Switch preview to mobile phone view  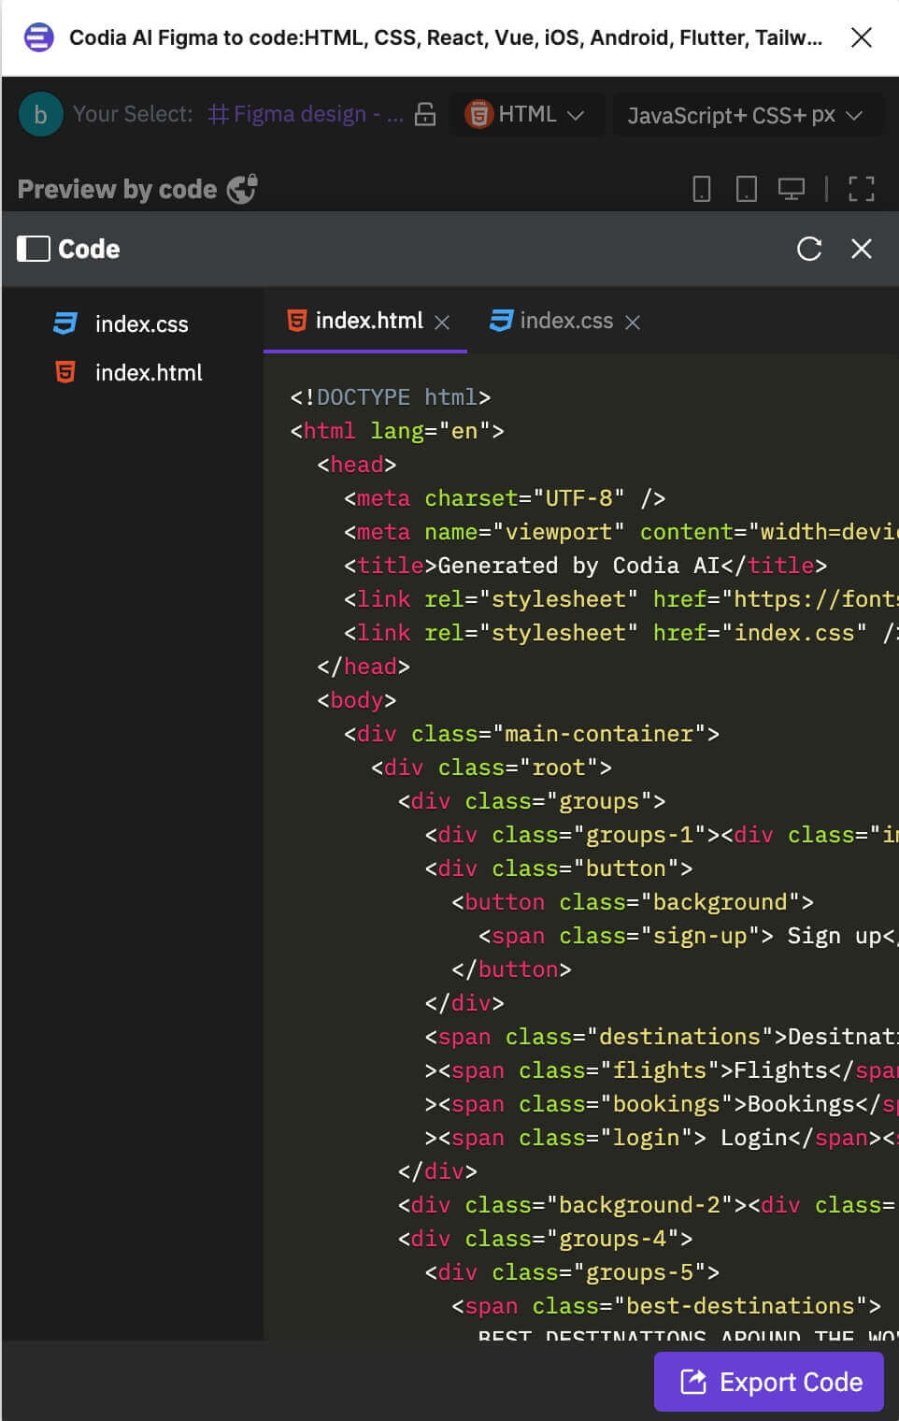[703, 189]
